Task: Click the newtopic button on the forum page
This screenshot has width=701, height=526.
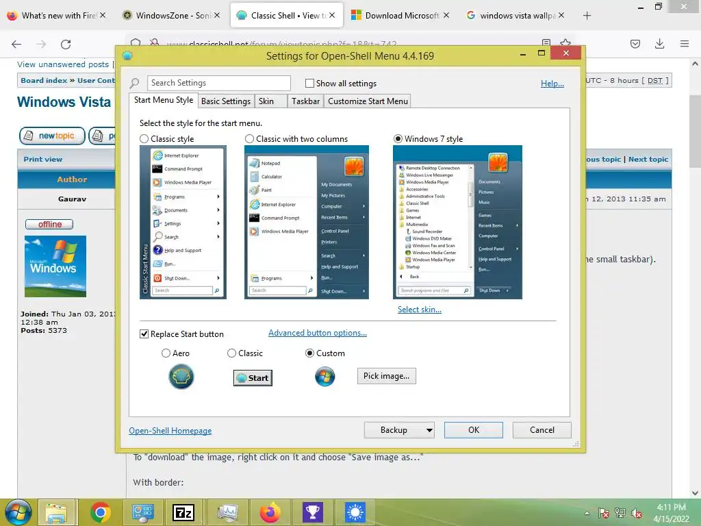Action: click(x=52, y=136)
